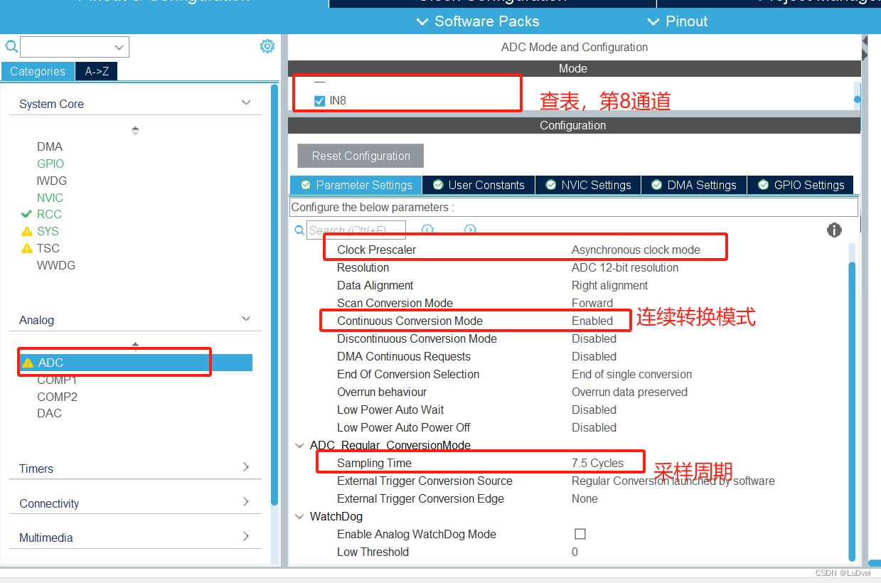
Task: Open the pinout view settings gear icon
Action: pos(267,46)
